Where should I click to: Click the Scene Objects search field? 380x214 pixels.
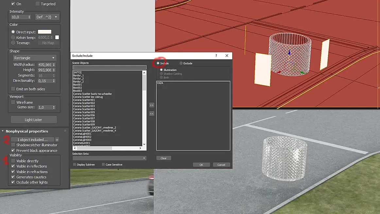109,67
